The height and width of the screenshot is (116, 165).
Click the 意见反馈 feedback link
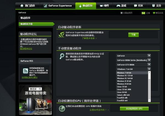coord(159,13)
